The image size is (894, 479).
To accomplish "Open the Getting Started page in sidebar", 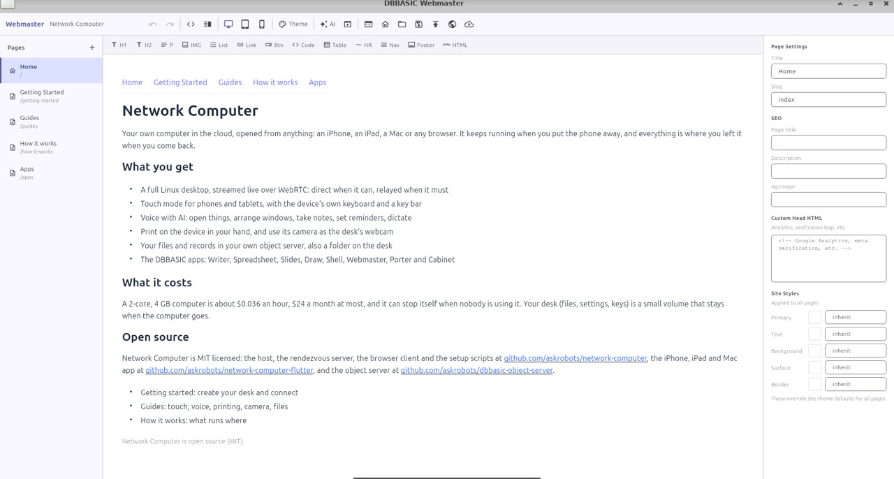I will [52, 96].
